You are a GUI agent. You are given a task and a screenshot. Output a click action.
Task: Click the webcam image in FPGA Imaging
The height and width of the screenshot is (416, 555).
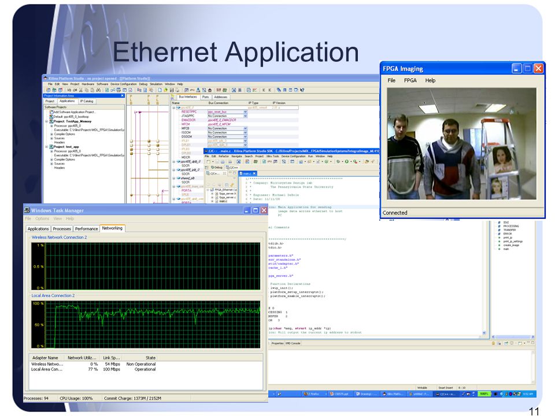(461, 144)
